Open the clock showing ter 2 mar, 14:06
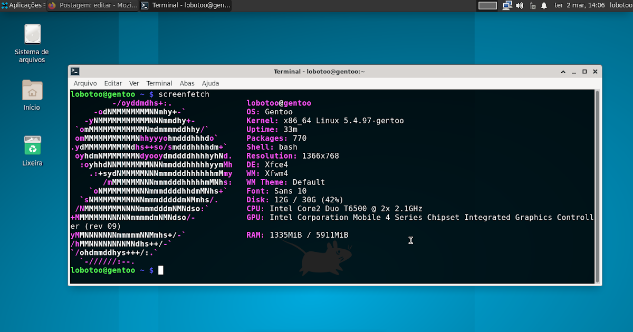 tap(580, 5)
